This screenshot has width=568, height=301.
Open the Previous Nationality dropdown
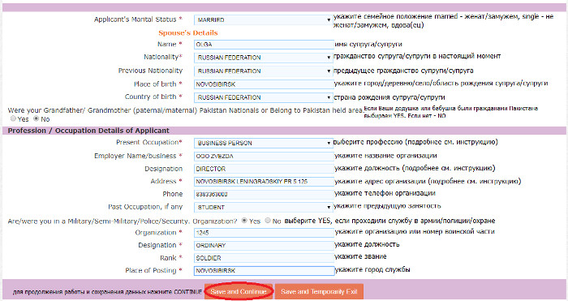[x=264, y=71]
